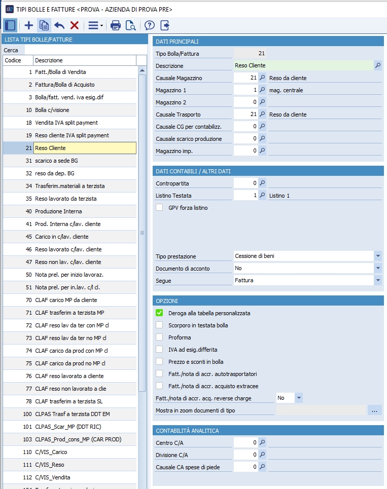Click the red delete X icon

[x=75, y=25]
